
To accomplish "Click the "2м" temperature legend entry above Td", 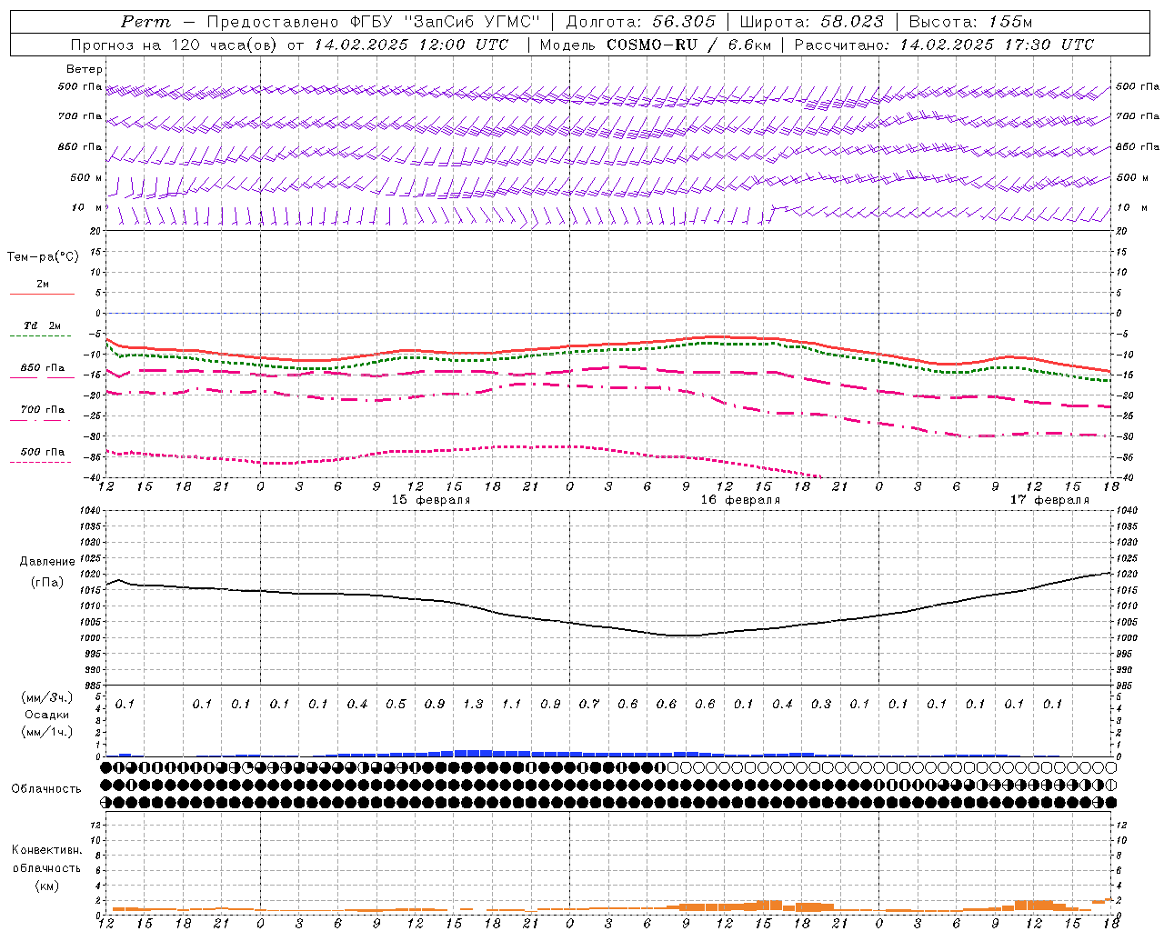I will (x=43, y=284).
